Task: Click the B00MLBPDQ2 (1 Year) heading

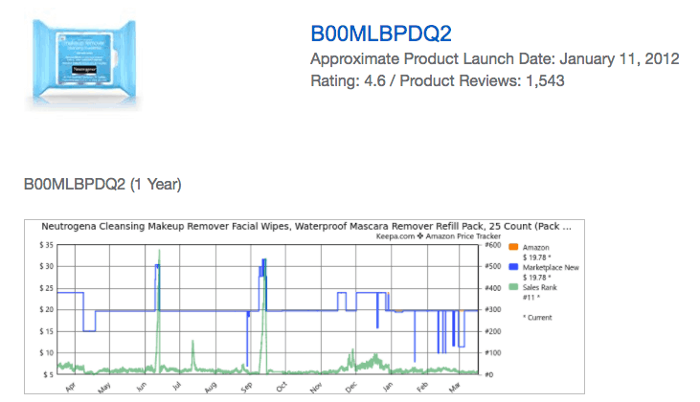Action: point(102,184)
